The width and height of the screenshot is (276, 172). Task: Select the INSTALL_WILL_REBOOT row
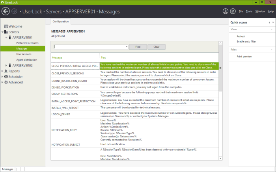pos(135,108)
